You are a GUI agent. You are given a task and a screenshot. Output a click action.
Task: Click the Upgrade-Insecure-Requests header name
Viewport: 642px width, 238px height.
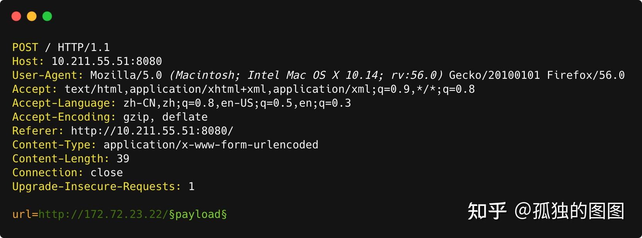pos(96,187)
